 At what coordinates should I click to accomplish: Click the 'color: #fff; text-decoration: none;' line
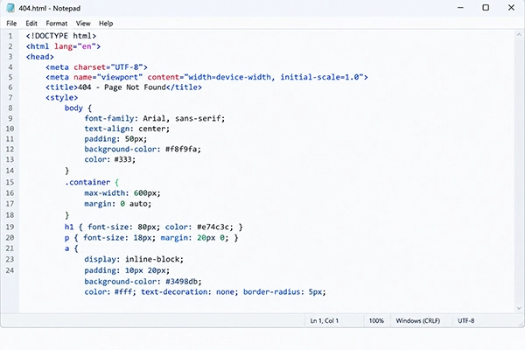tap(205, 292)
